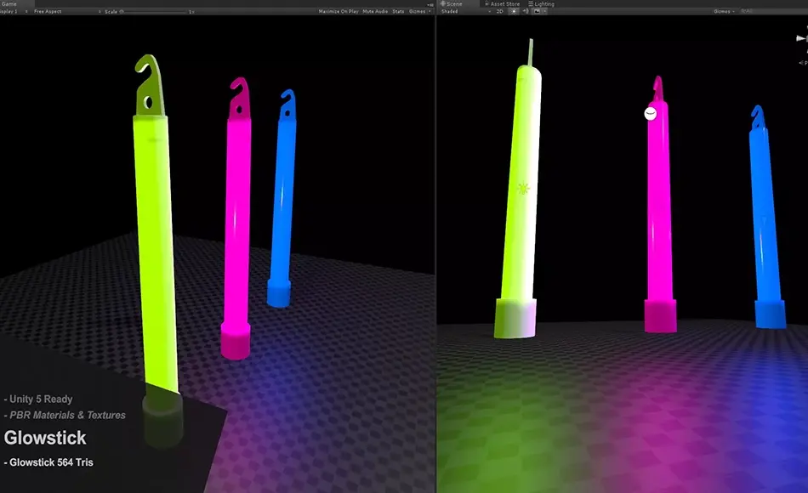808x493 pixels.
Task: Click the light gizmo on yellow glowstick
Action: coord(524,189)
